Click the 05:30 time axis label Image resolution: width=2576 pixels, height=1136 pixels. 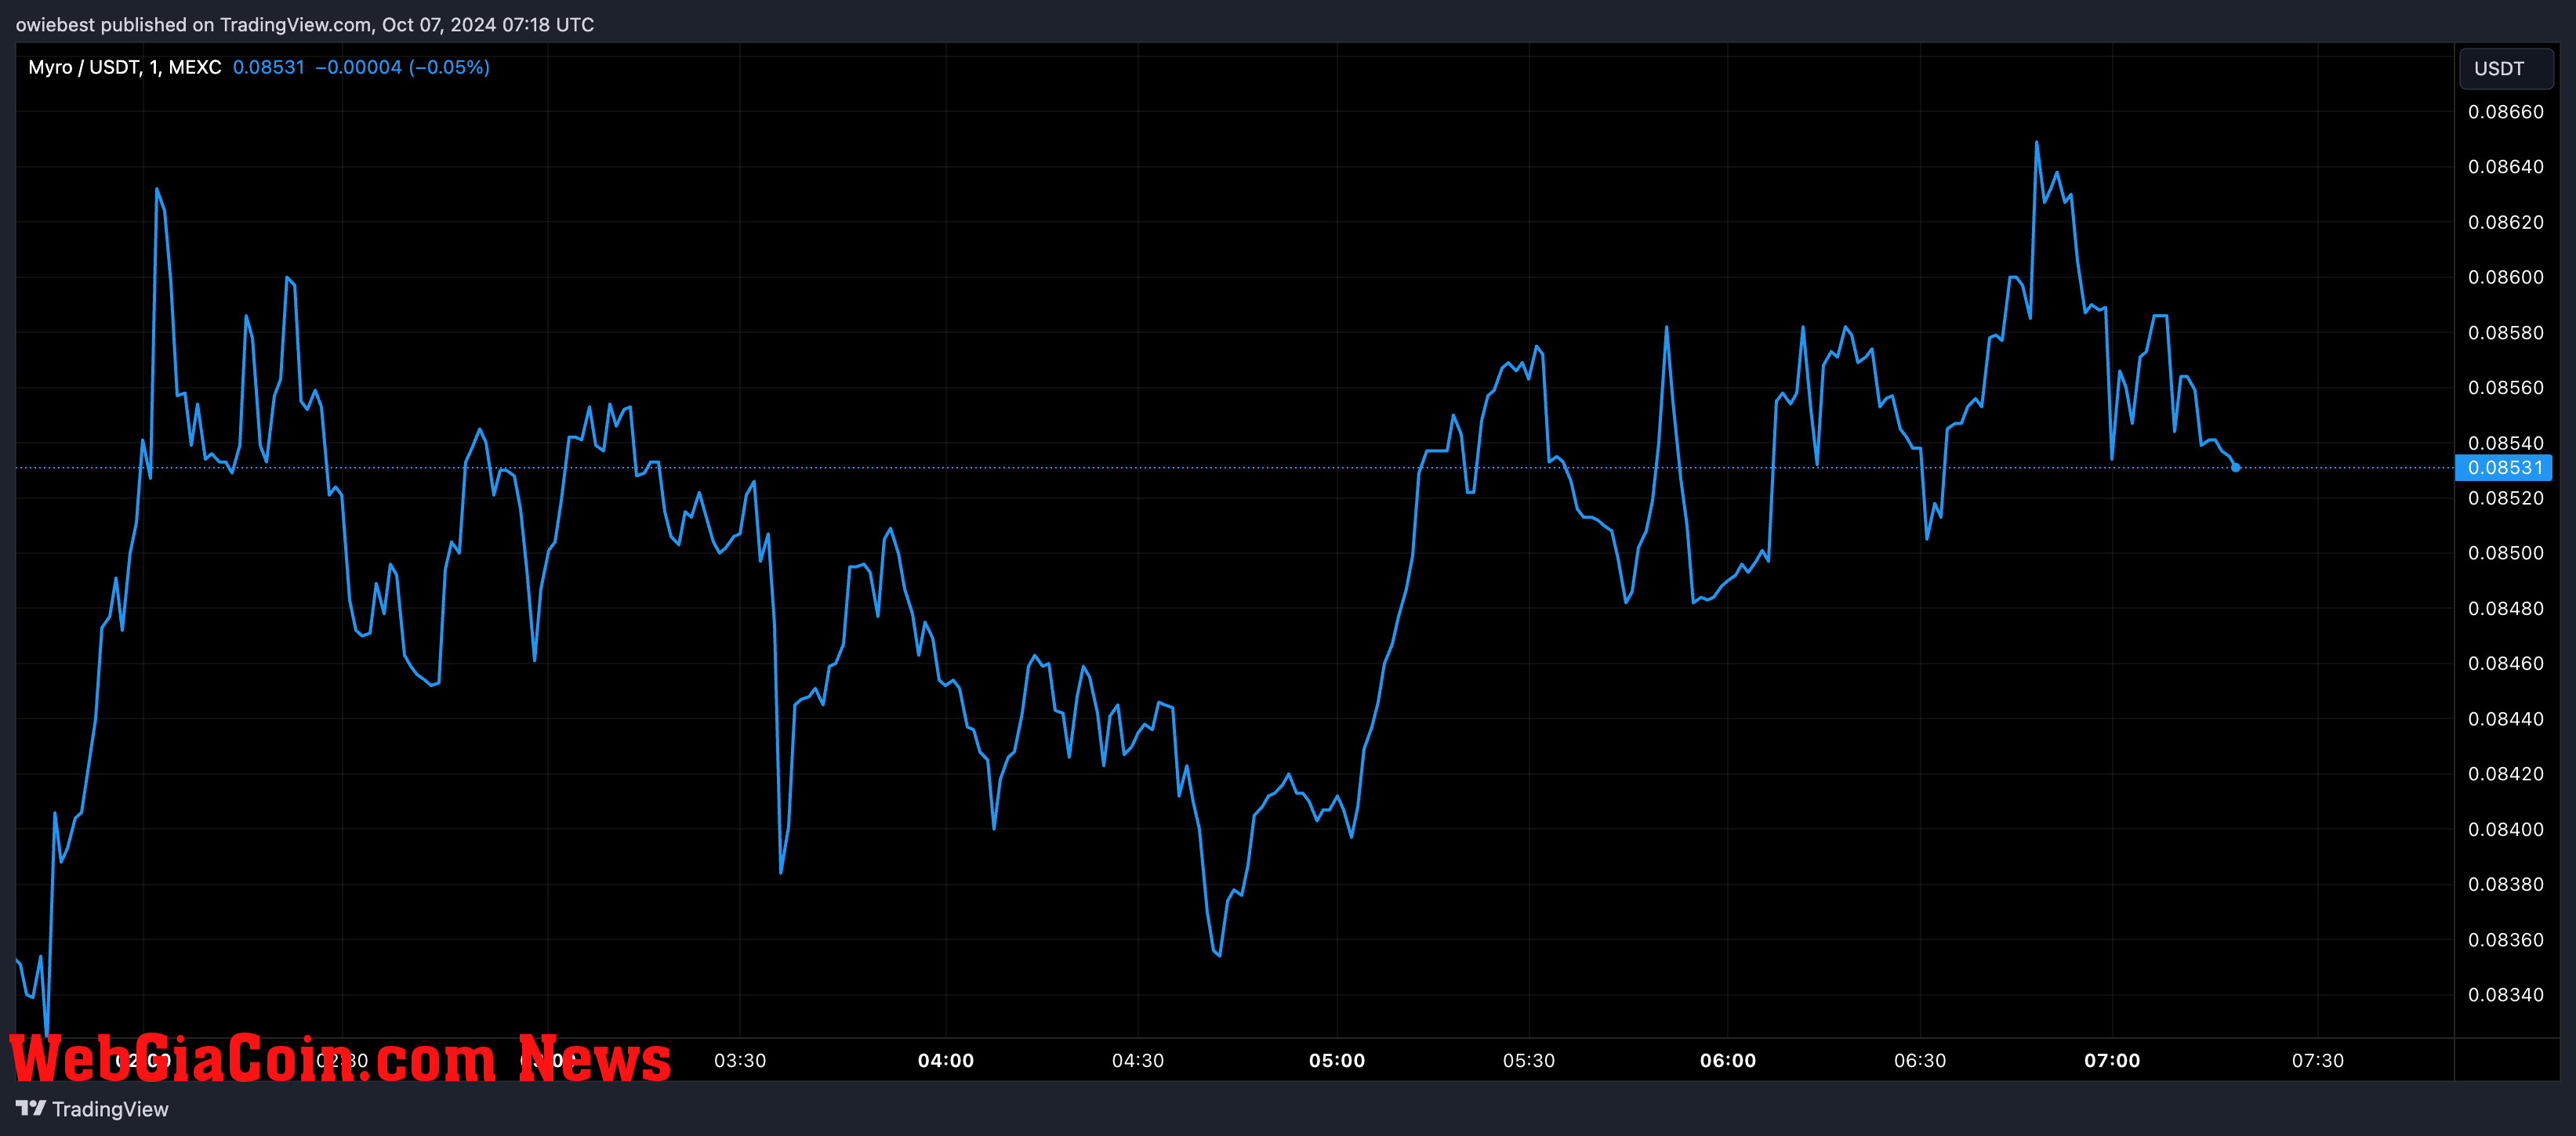1529,1060
